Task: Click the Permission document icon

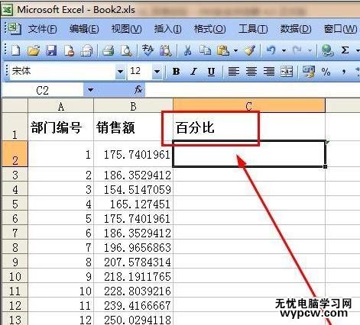Action: click(69, 50)
